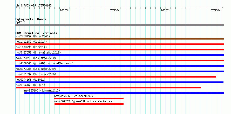Open nsv6373718 (Sedlazeck2020) label
Screen dimensions: 231x114
pyautogui.click(x=36, y=58)
